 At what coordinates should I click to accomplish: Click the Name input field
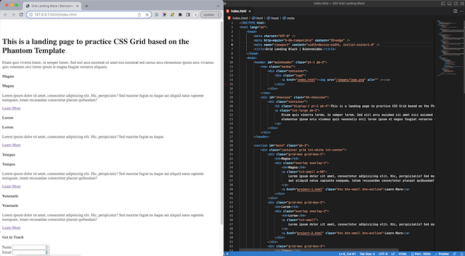(x=31, y=247)
